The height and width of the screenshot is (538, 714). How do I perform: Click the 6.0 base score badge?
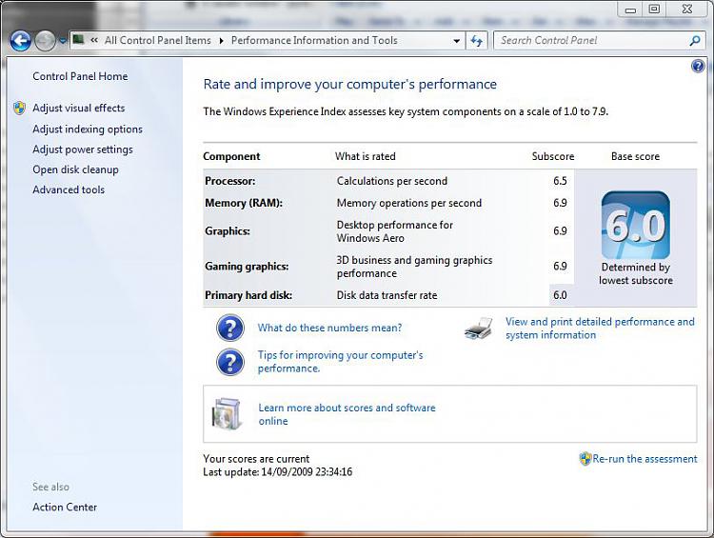pyautogui.click(x=636, y=225)
